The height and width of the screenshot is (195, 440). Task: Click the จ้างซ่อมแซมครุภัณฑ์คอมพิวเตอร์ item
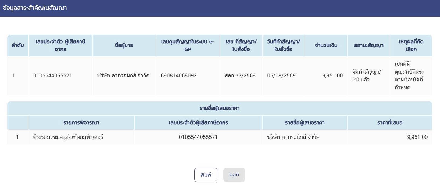coord(68,137)
